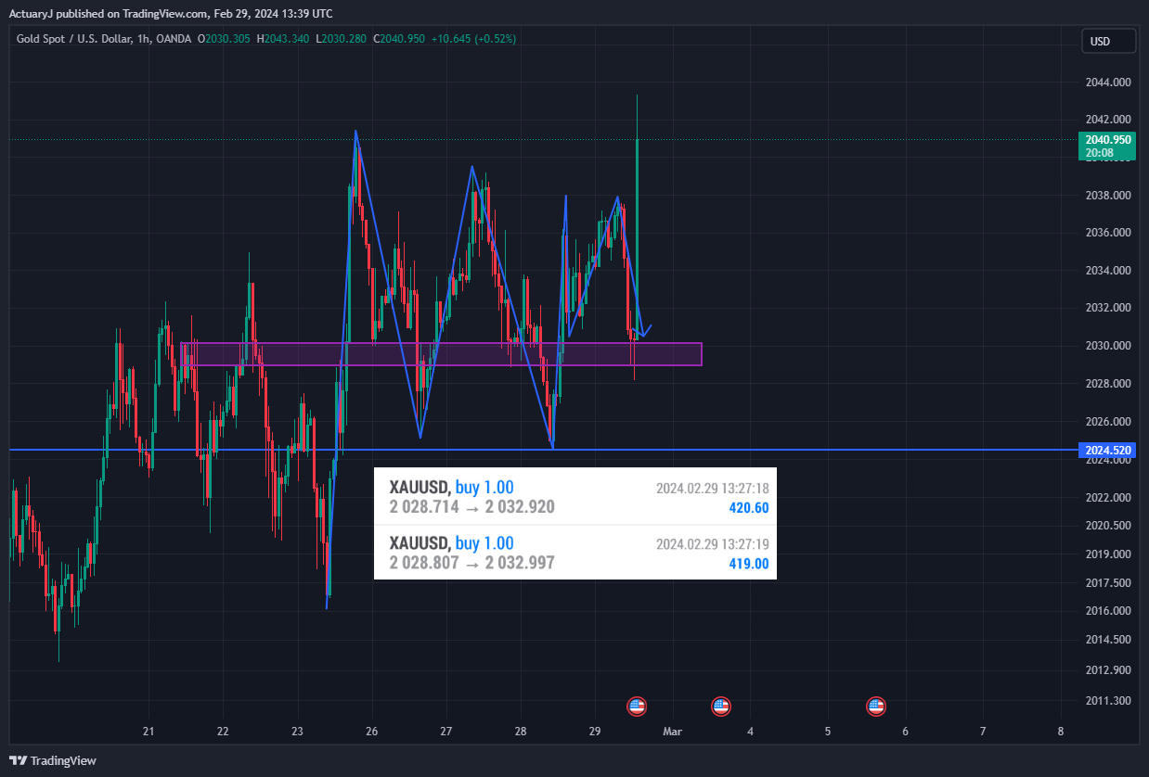Click the 419.00 profit value

[x=749, y=564]
